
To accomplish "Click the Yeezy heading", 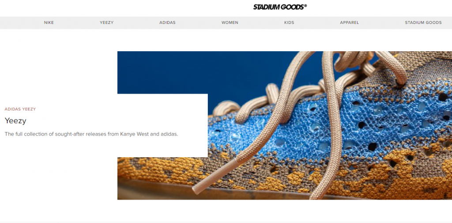I will click(15, 121).
